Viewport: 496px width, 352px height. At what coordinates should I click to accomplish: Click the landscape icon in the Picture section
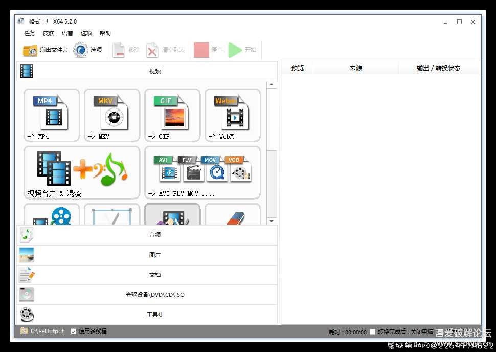(27, 255)
